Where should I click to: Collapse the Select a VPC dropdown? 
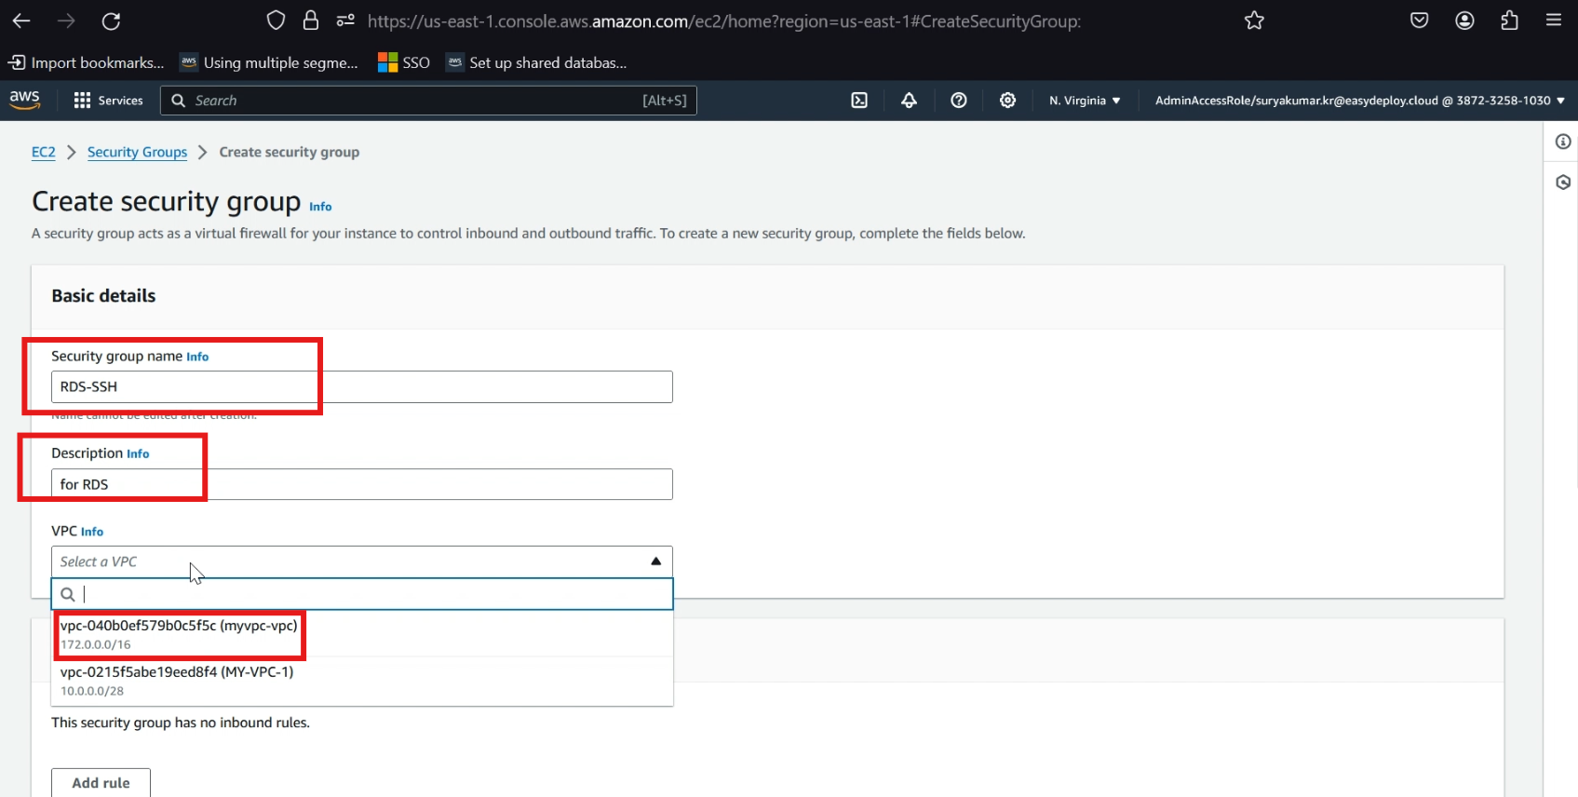362,561
